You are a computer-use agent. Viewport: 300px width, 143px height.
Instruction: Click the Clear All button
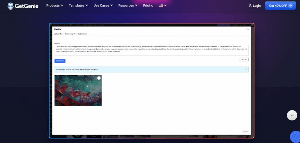[x=244, y=60]
